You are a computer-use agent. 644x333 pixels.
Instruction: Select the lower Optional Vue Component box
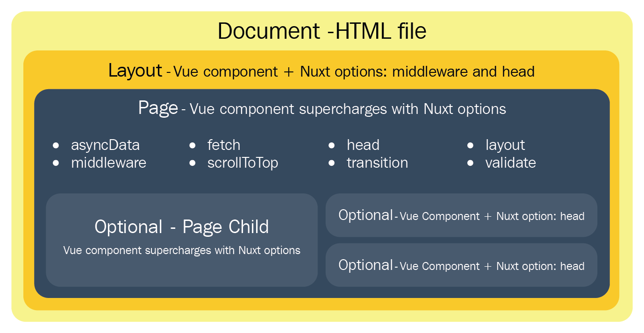tap(461, 265)
